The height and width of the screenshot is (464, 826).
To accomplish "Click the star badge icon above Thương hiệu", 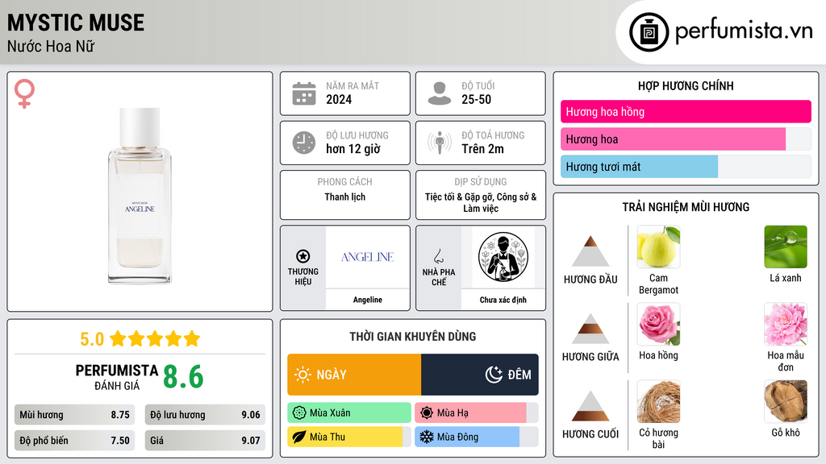I will click(303, 256).
